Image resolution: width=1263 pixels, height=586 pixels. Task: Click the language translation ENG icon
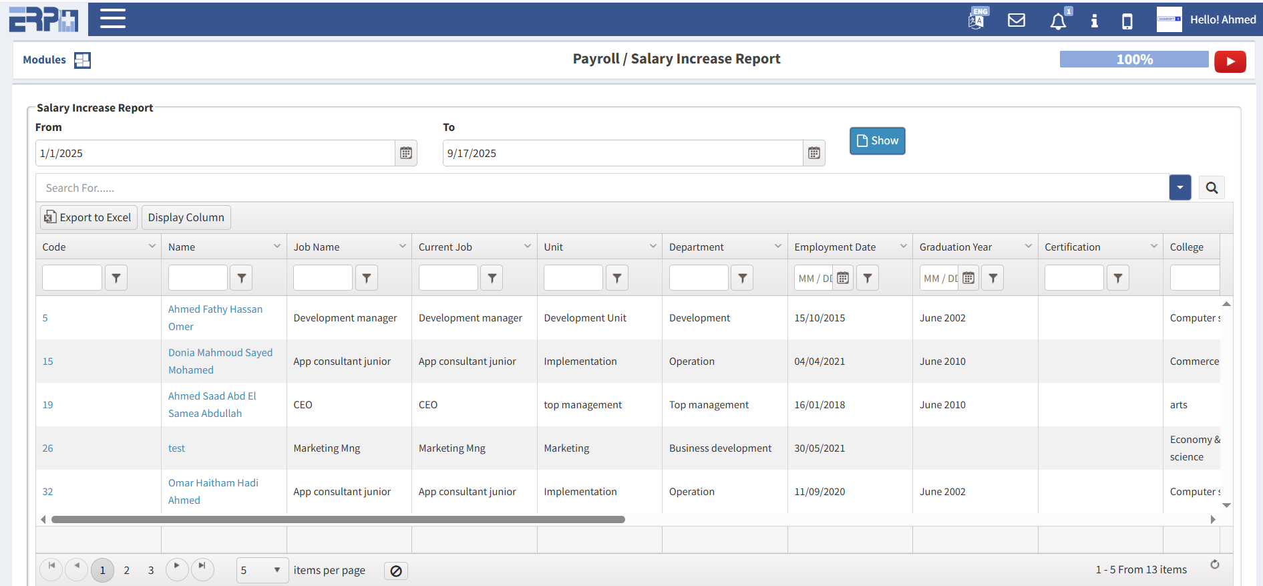977,19
